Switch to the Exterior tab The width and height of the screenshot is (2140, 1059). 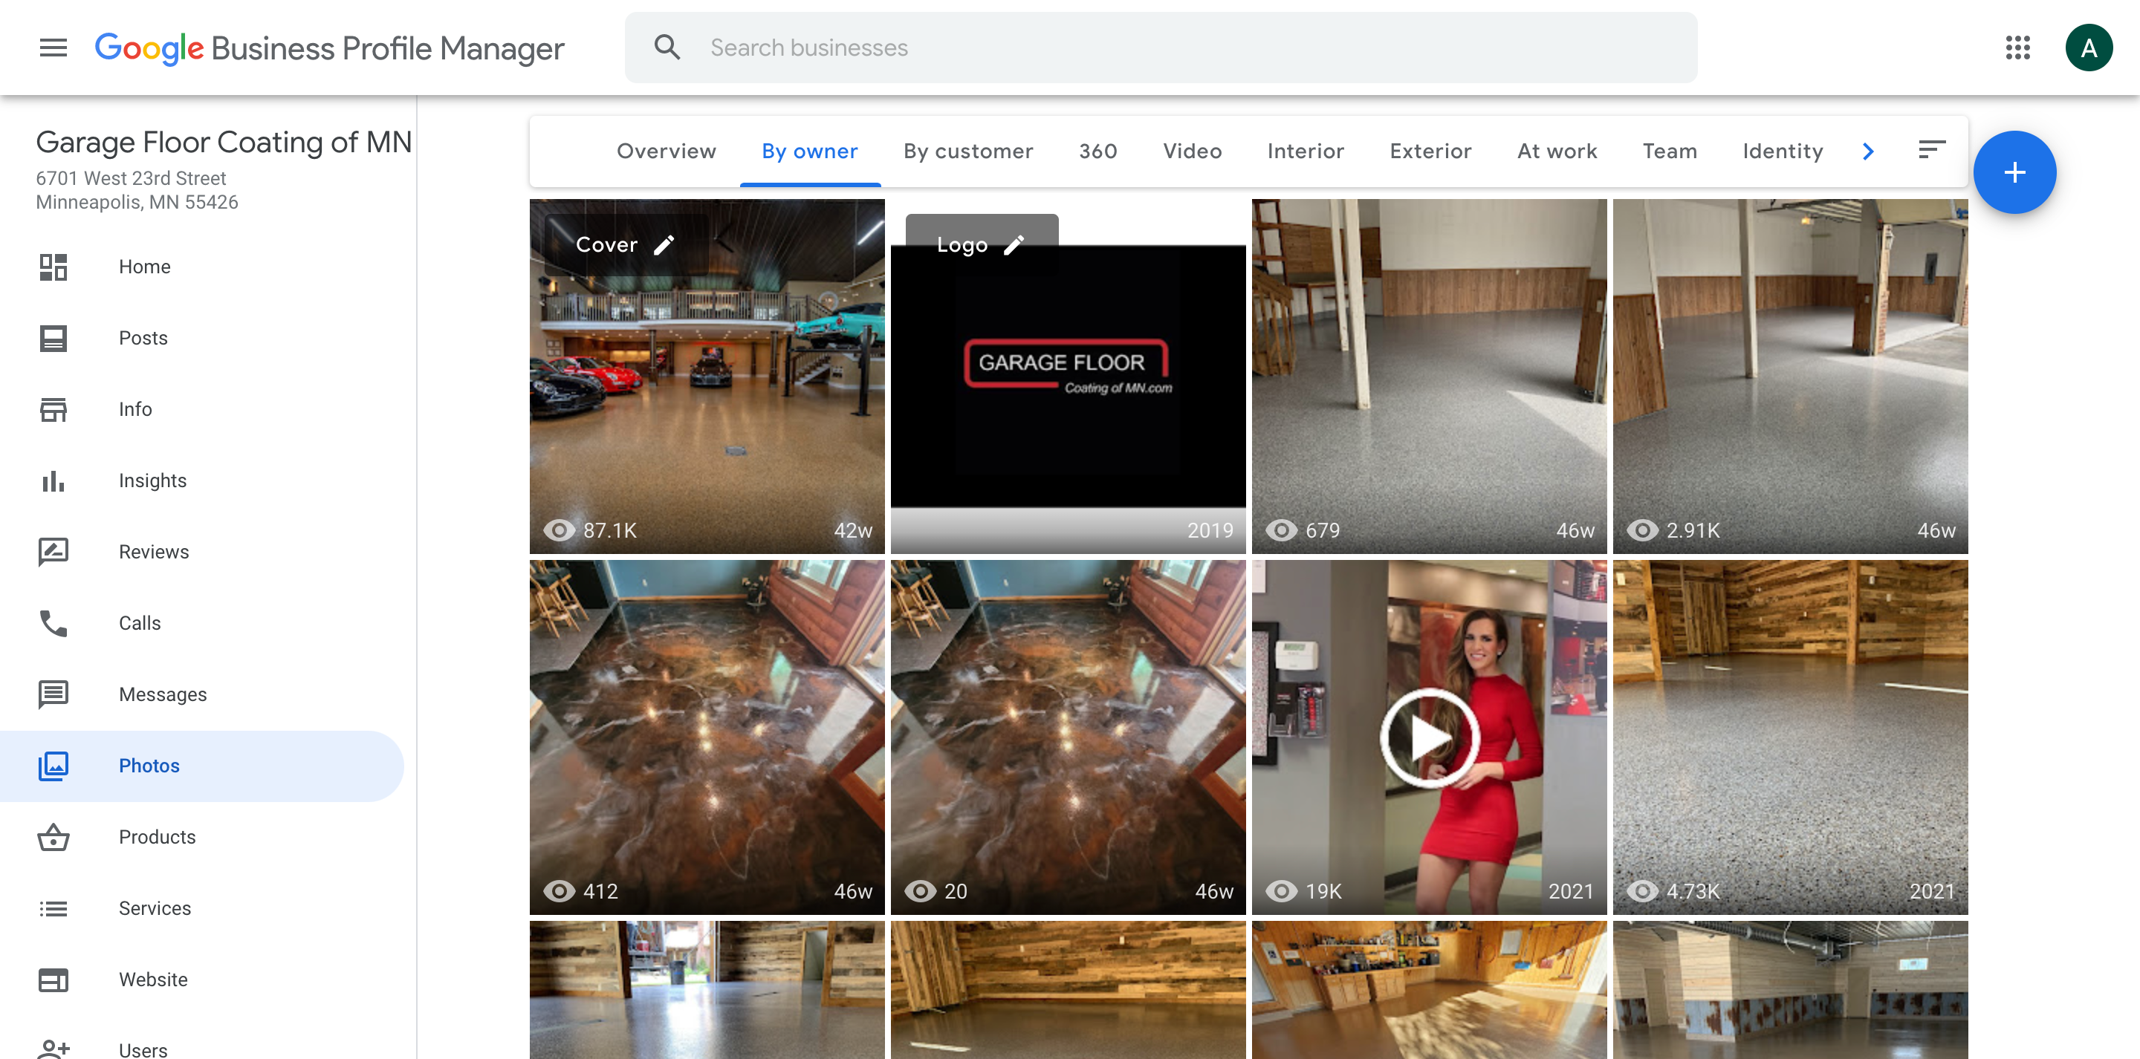[1430, 151]
